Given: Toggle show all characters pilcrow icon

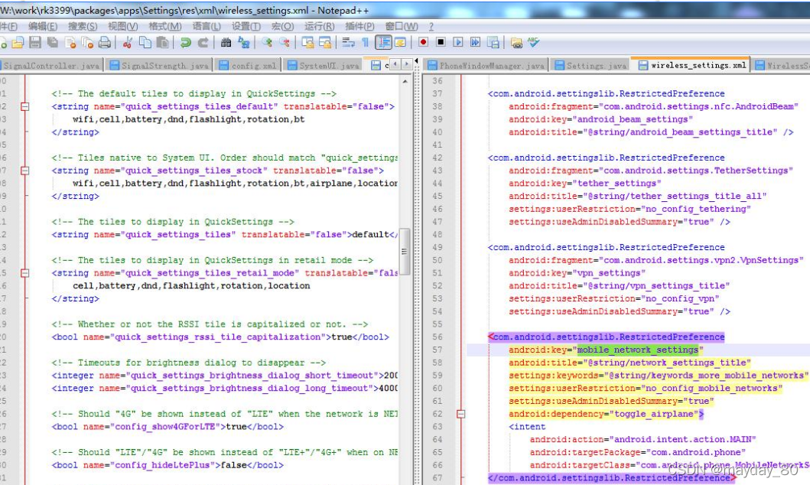Looking at the screenshot, I should coord(365,43).
